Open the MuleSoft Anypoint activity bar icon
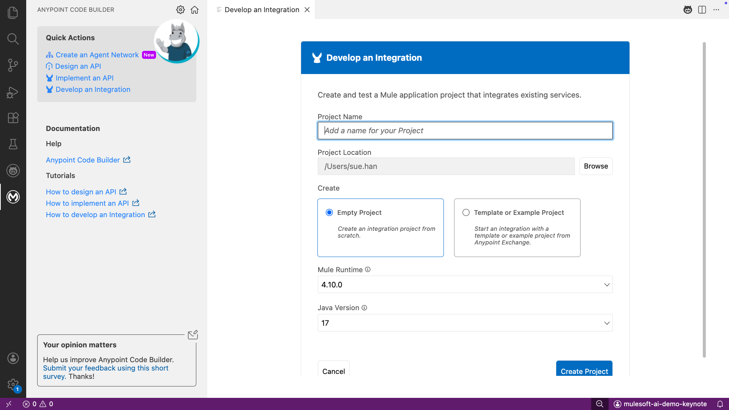 (x=13, y=197)
